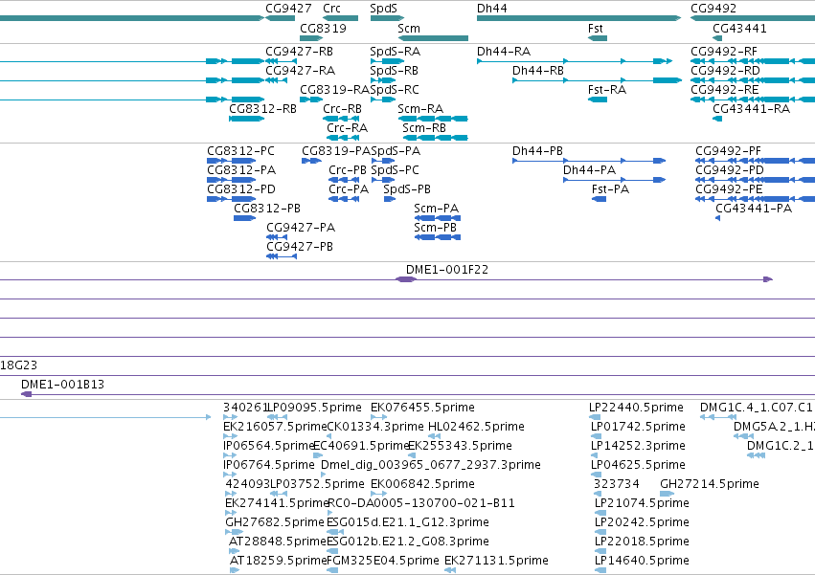
Task: Select transcript SpdS-RB
Action: point(383,80)
